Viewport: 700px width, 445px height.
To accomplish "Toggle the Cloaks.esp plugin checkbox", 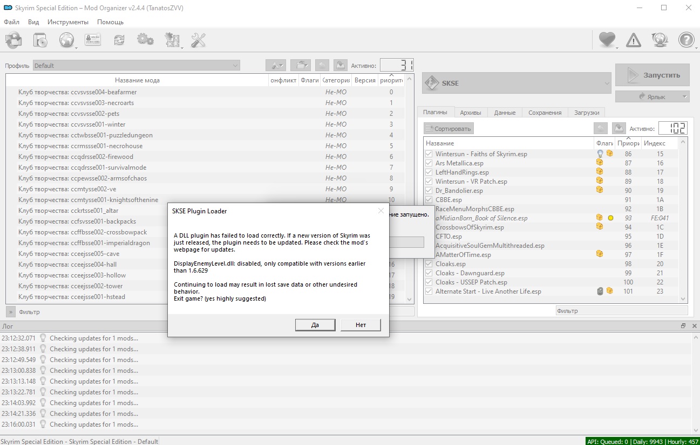I will coord(429,264).
